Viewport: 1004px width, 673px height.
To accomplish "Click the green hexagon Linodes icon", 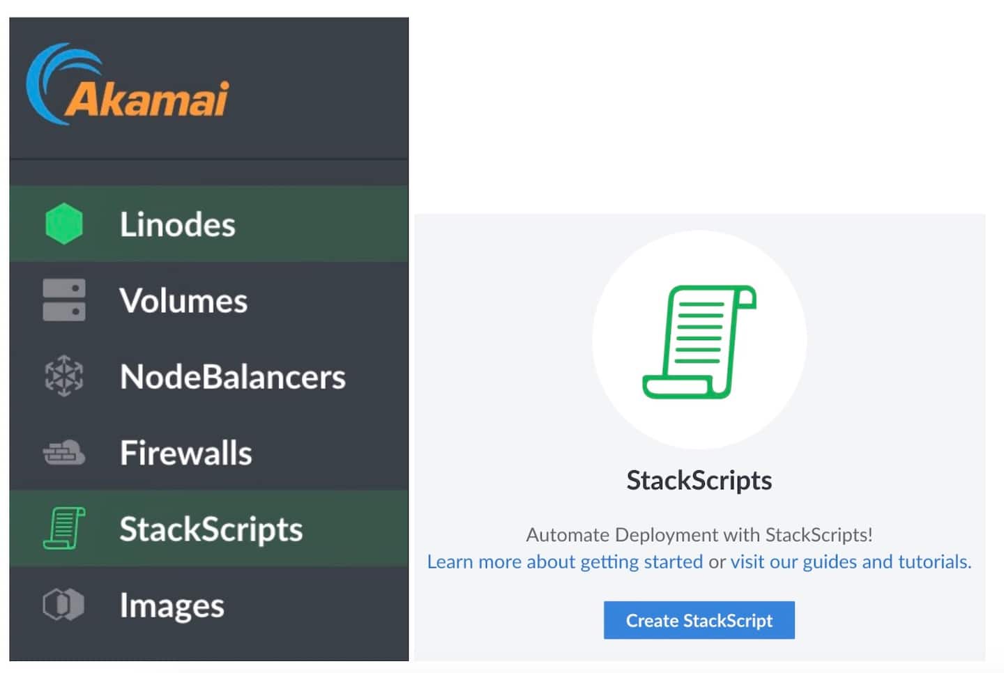I will [x=64, y=224].
